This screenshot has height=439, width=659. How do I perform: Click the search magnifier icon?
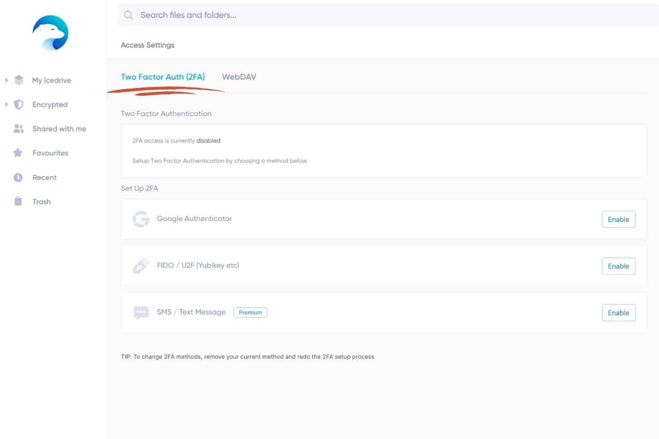(x=128, y=15)
